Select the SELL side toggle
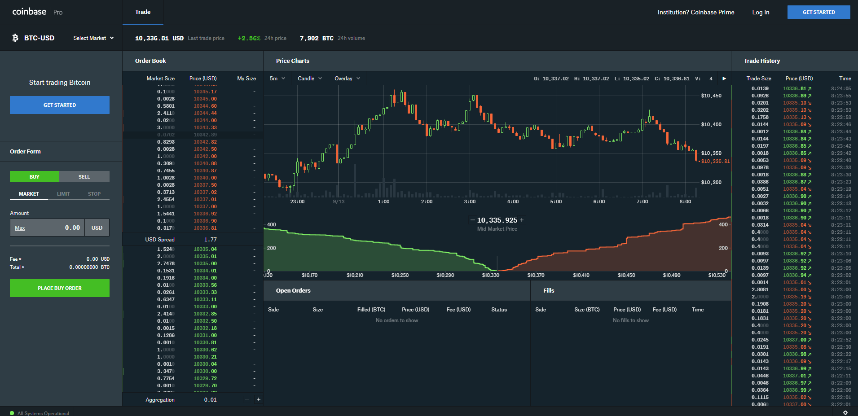 click(84, 177)
